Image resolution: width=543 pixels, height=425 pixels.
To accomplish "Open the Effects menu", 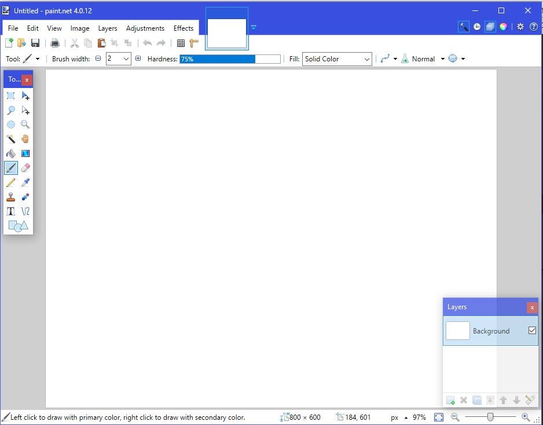I will pyautogui.click(x=184, y=28).
